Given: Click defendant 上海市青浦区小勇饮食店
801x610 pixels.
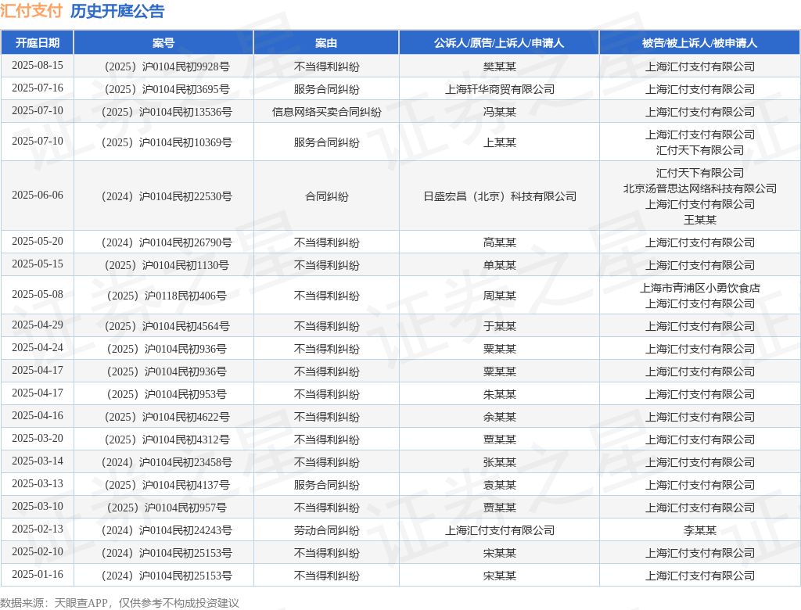Looking at the screenshot, I should pos(700,288).
